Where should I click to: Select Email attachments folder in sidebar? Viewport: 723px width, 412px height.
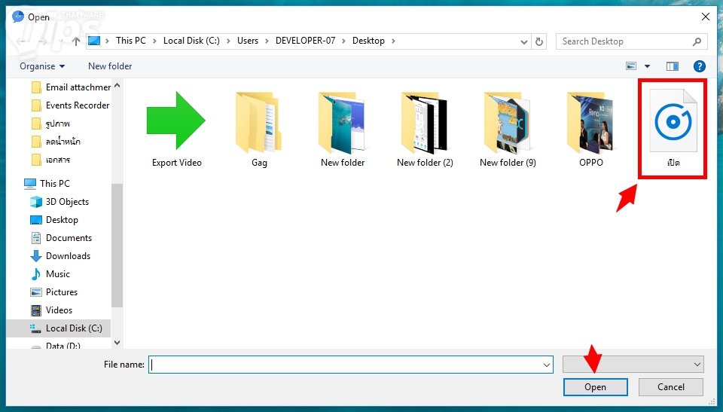pos(72,87)
